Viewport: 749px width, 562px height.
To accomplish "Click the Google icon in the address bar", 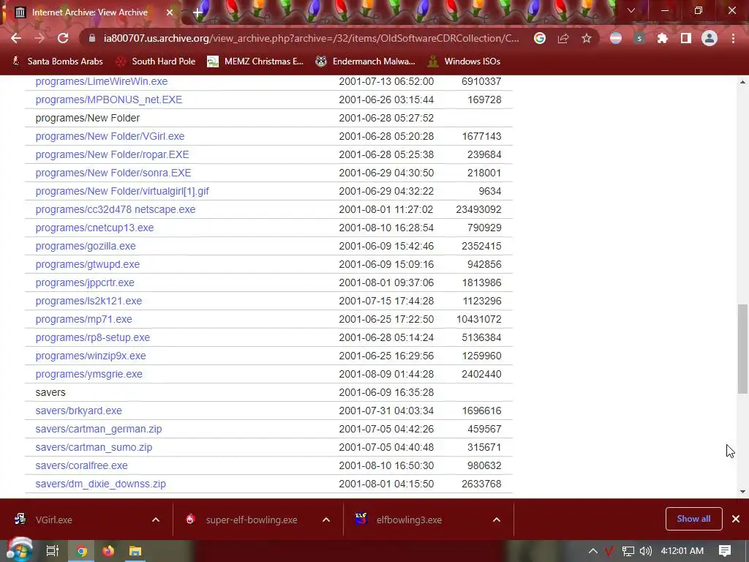I will pos(540,38).
